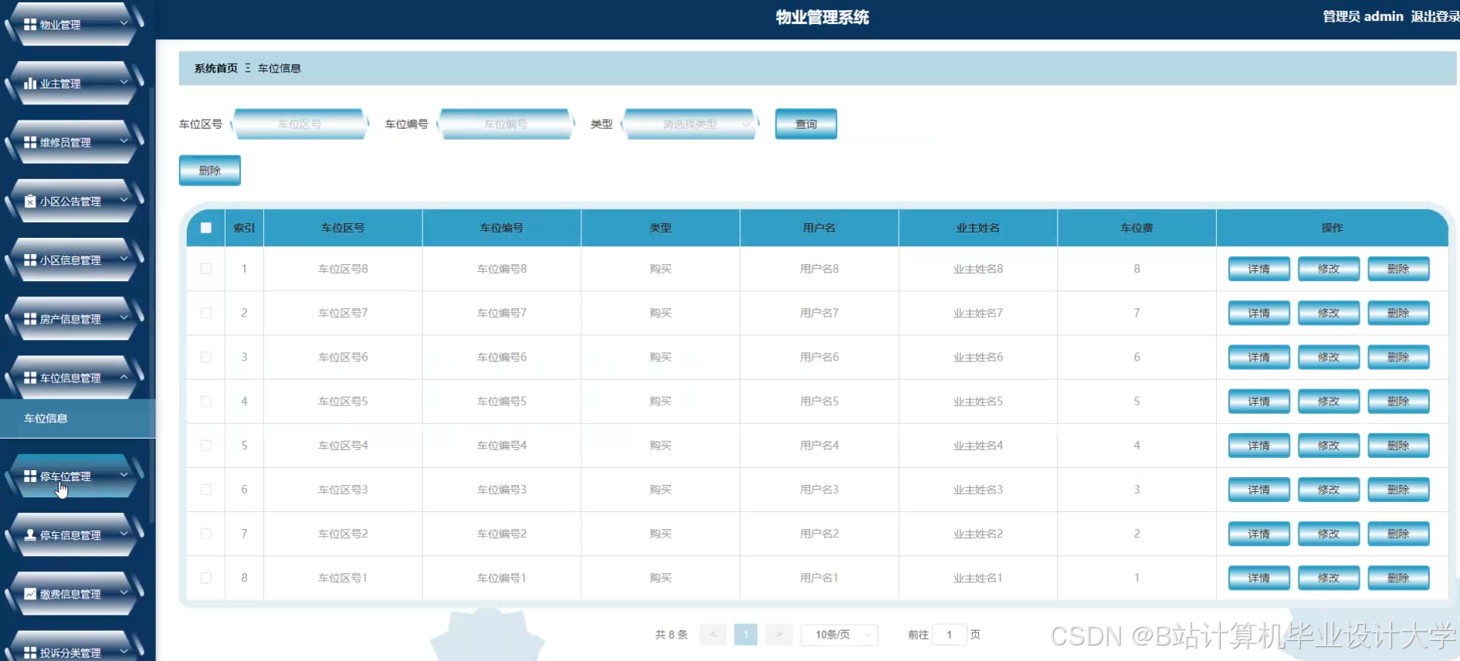Open the 缴费信息管理 sidebar menu

point(75,594)
